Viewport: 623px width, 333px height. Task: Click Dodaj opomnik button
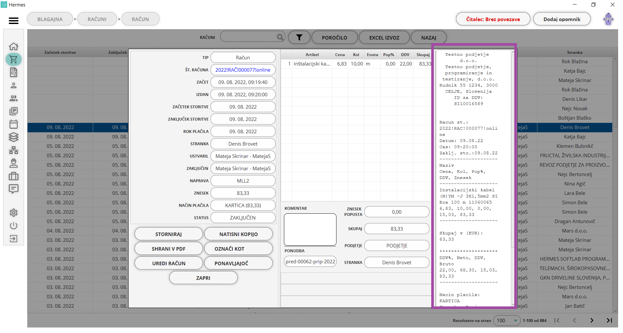pyautogui.click(x=562, y=19)
